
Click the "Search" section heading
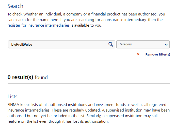15,6
